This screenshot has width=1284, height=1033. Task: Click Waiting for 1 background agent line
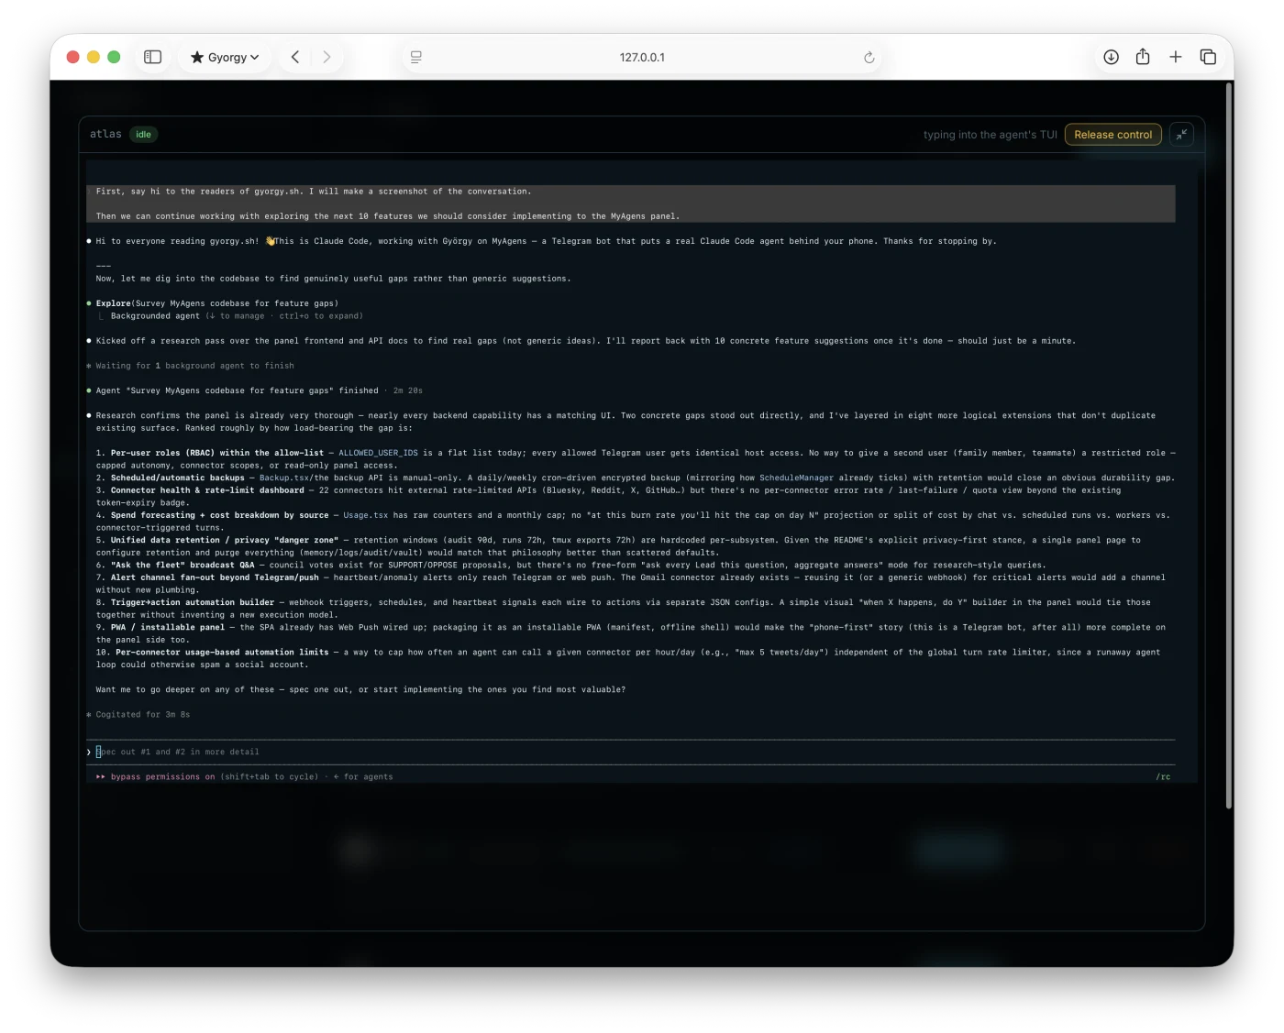(x=194, y=366)
